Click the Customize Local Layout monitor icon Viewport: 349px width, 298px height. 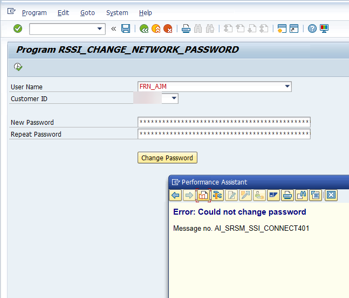click(324, 29)
